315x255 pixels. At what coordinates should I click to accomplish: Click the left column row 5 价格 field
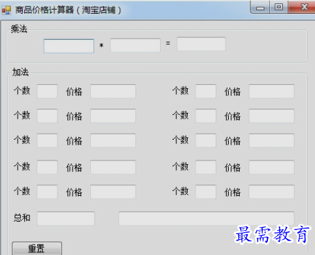coord(113,192)
